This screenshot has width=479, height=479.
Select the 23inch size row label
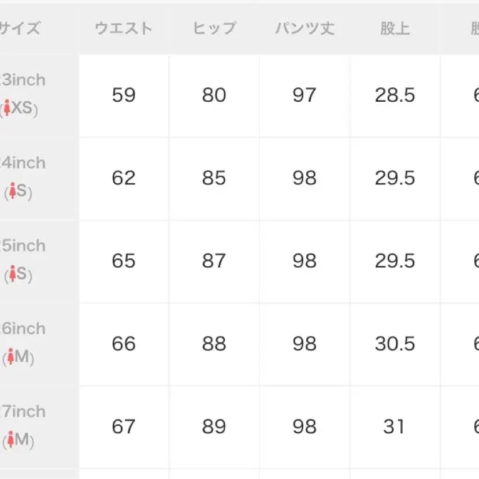coord(23,80)
